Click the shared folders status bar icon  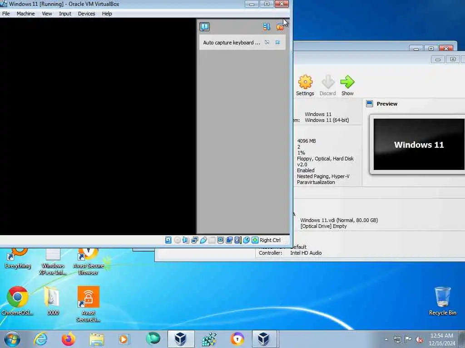tap(212, 240)
